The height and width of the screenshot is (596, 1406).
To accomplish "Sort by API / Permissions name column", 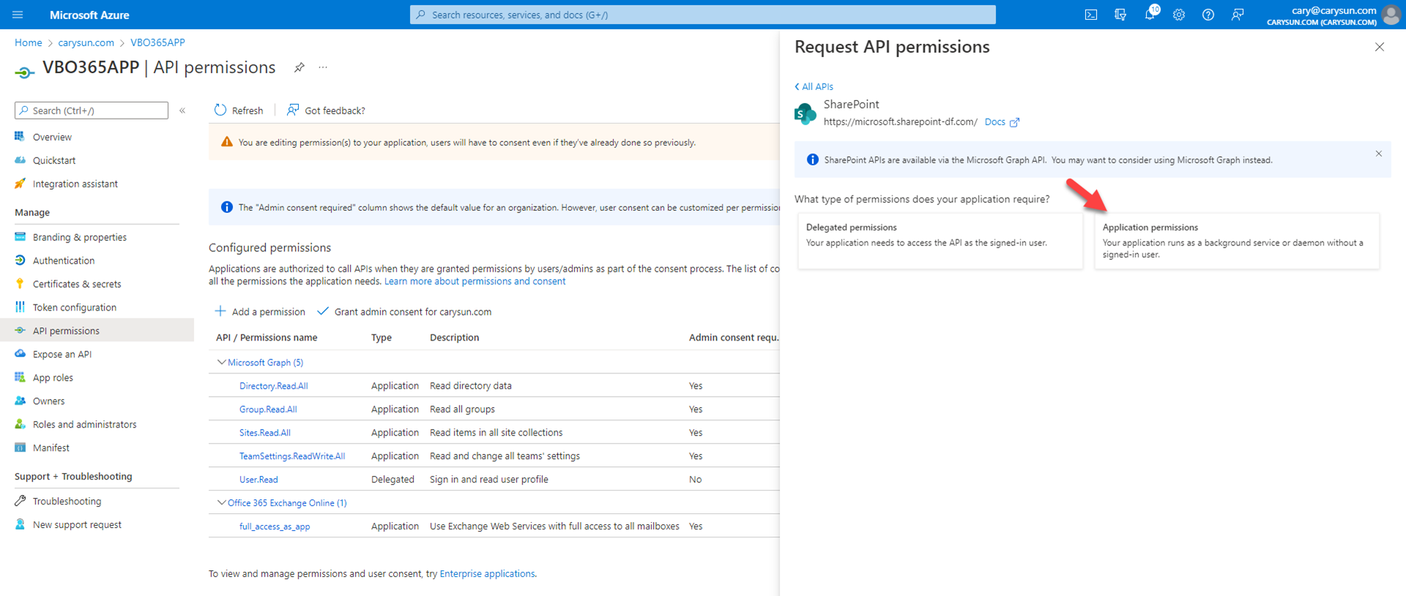I will tap(267, 338).
